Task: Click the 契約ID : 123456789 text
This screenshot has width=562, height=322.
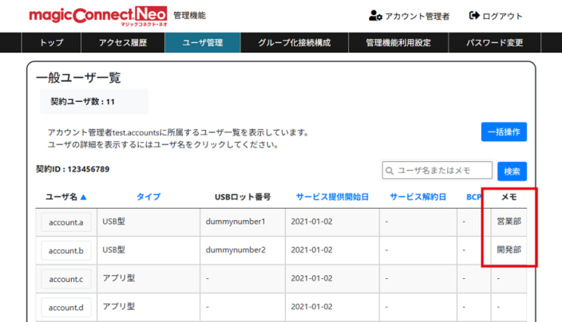Action: click(73, 169)
